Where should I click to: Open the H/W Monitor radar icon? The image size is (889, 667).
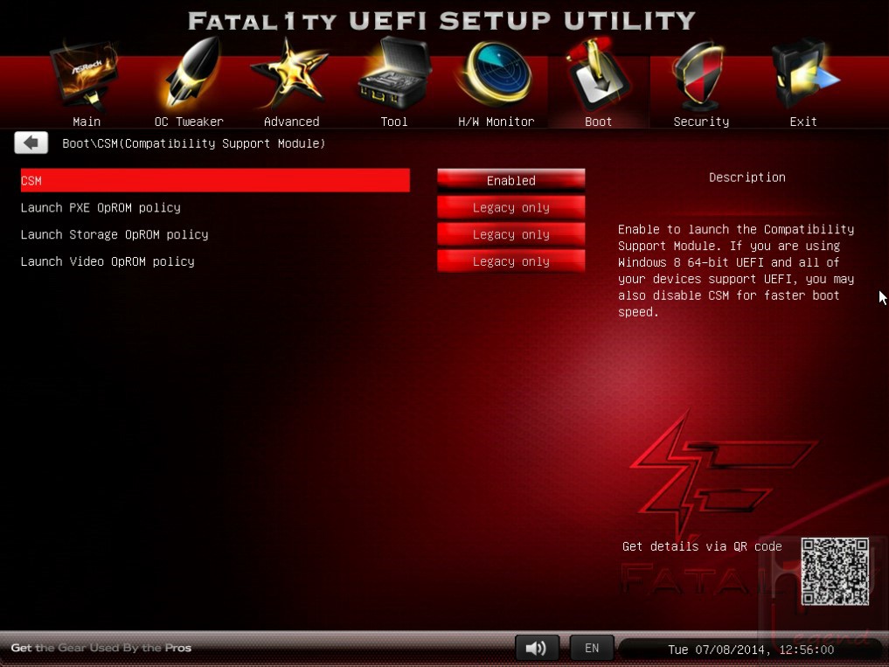coord(496,75)
